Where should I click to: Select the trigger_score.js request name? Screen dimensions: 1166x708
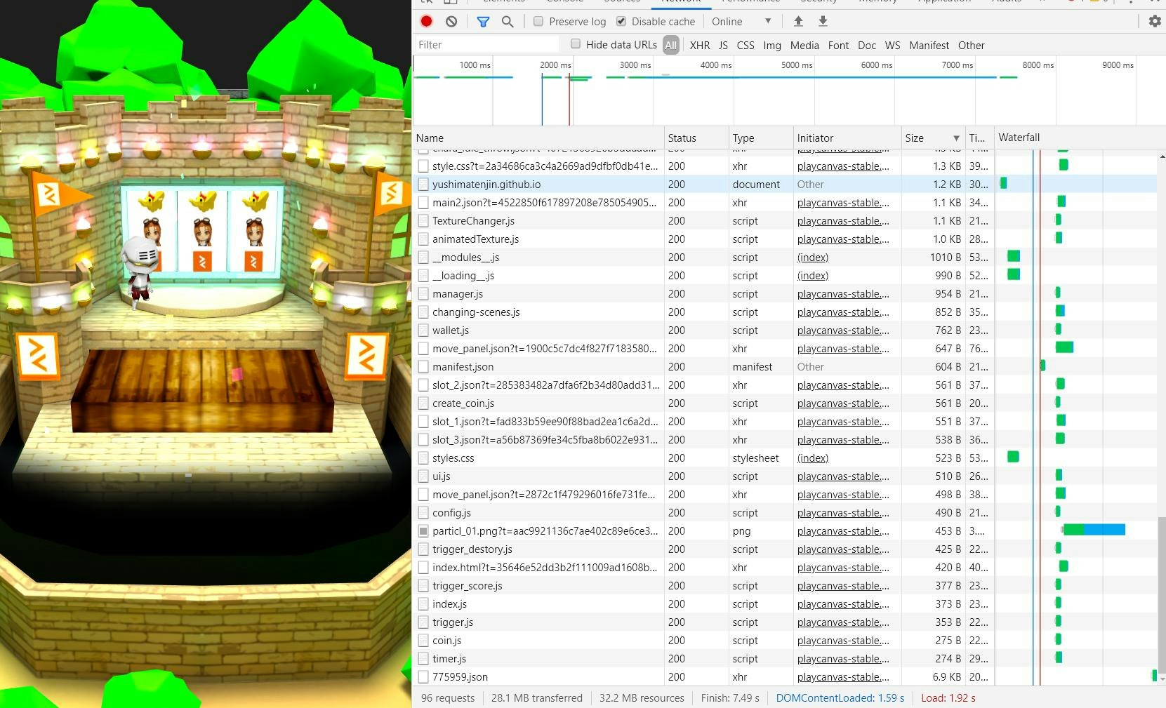pos(467,586)
